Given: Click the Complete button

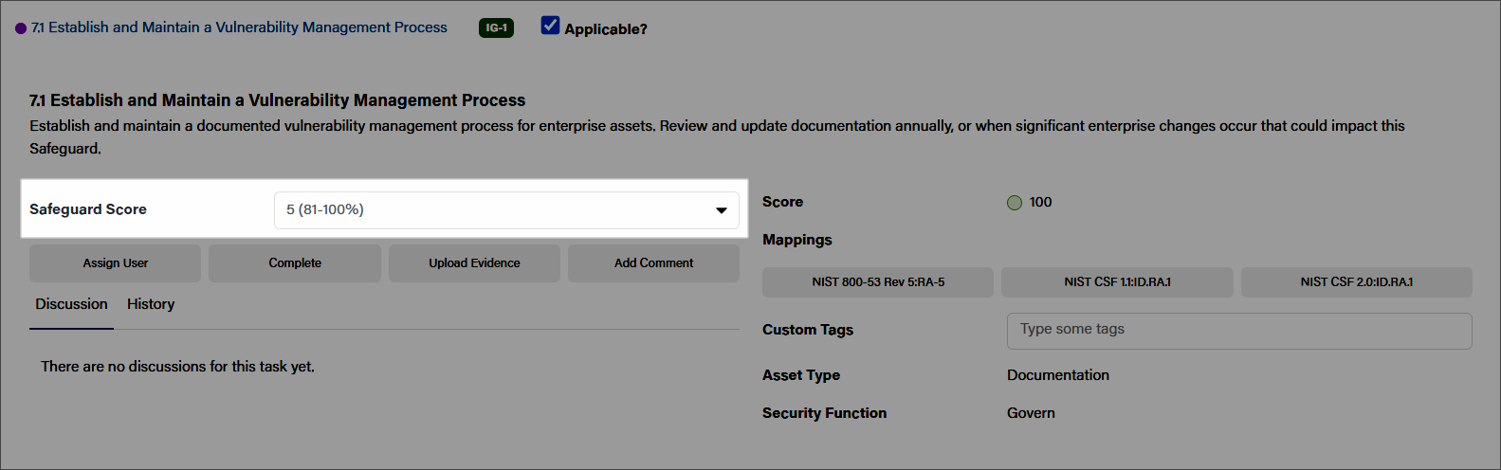Looking at the screenshot, I should pyautogui.click(x=295, y=263).
